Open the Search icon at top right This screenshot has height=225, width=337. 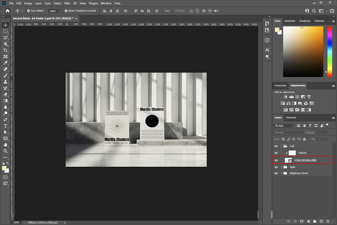coord(314,11)
